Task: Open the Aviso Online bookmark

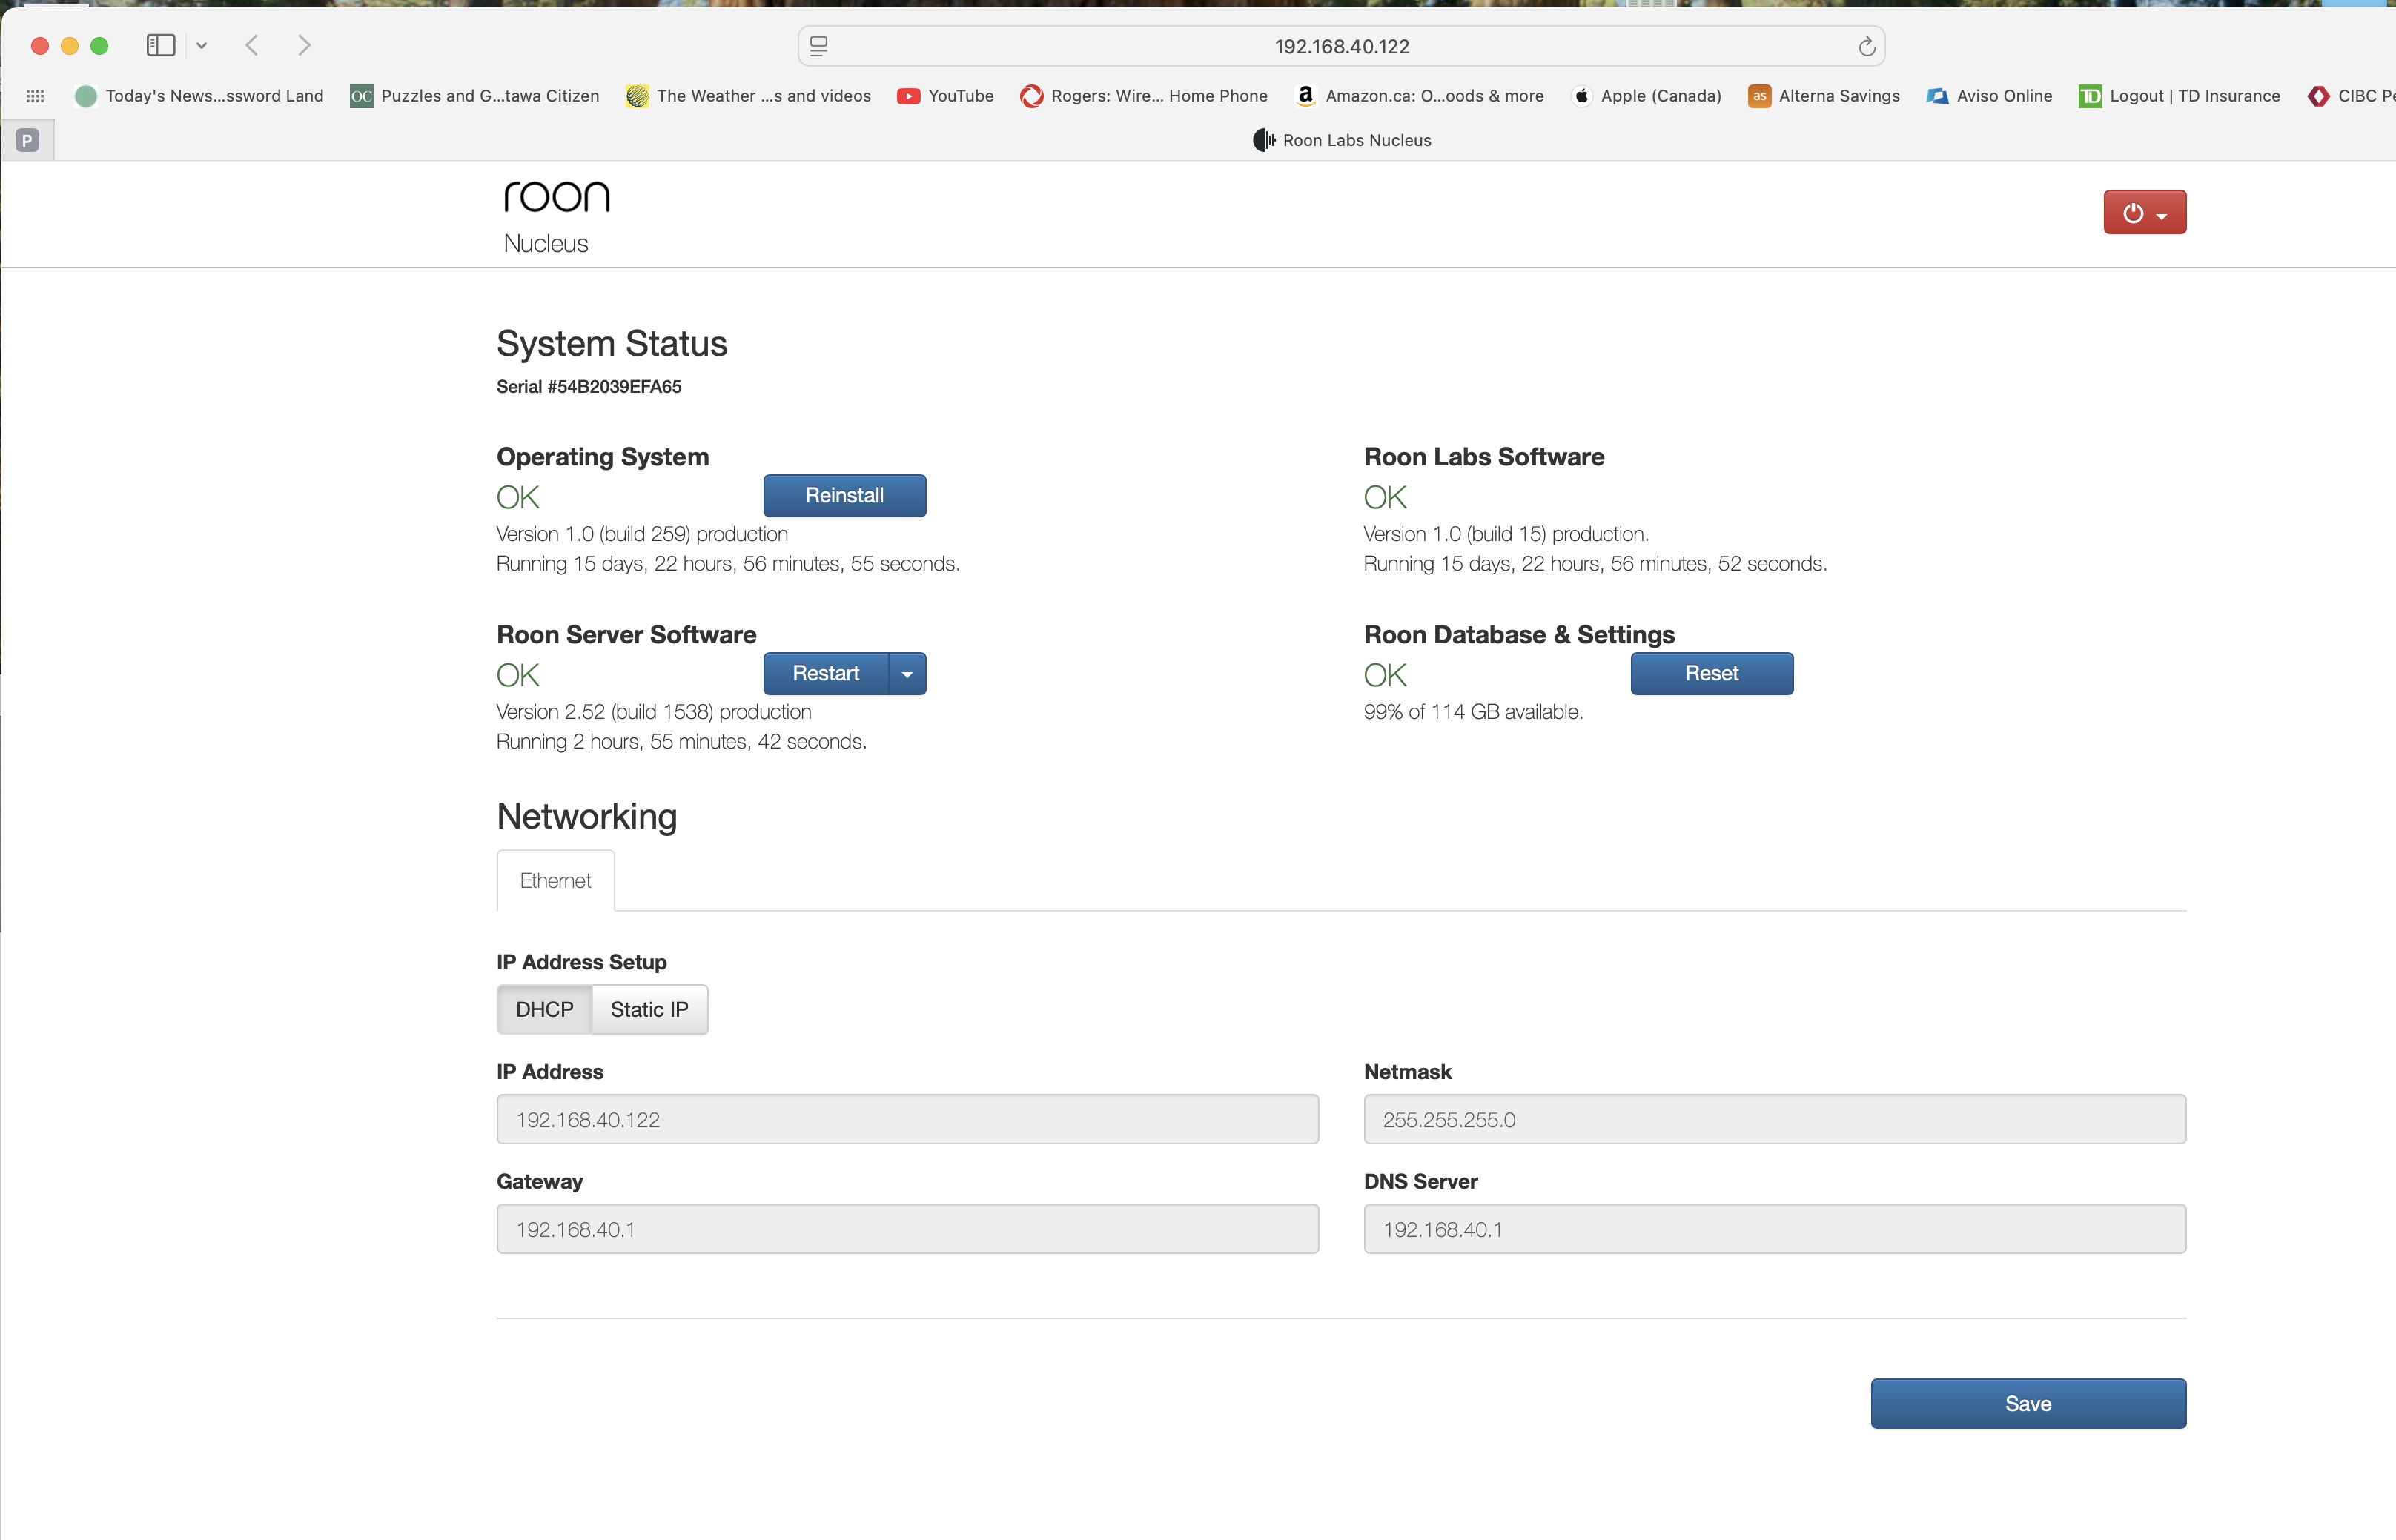Action: [x=1989, y=96]
